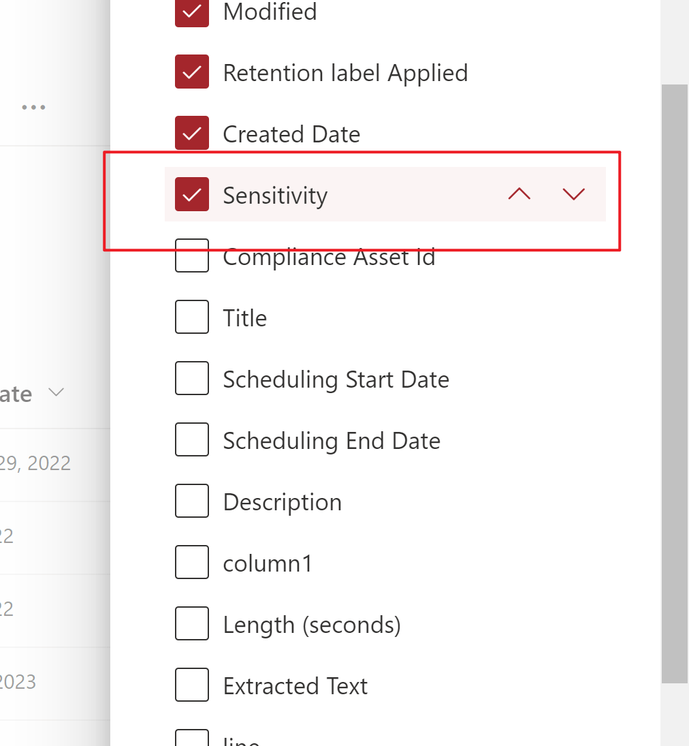
Task: Open the date column header dropdown chevron
Action: point(56,392)
